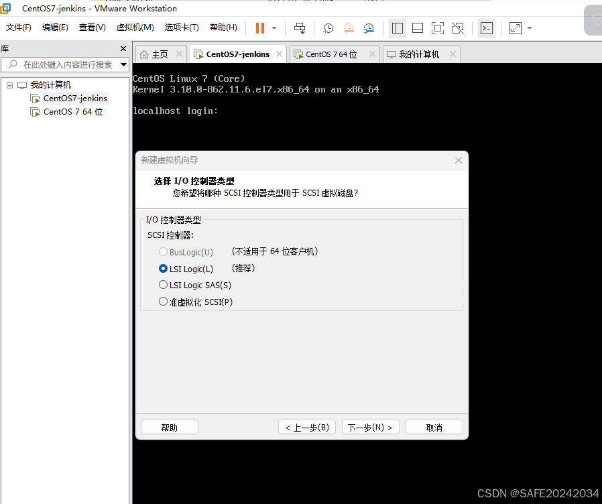Image resolution: width=602 pixels, height=504 pixels.
Task: Select 我的计算机 in the library tree
Action: [x=51, y=85]
